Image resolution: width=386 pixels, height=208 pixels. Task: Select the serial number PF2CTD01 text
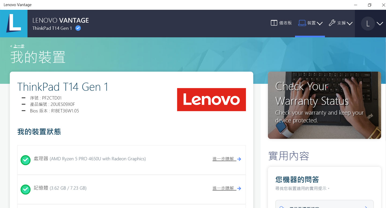click(52, 98)
